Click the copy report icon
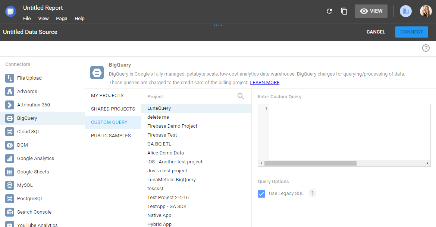Viewport: 436px width, 227px height. click(344, 11)
